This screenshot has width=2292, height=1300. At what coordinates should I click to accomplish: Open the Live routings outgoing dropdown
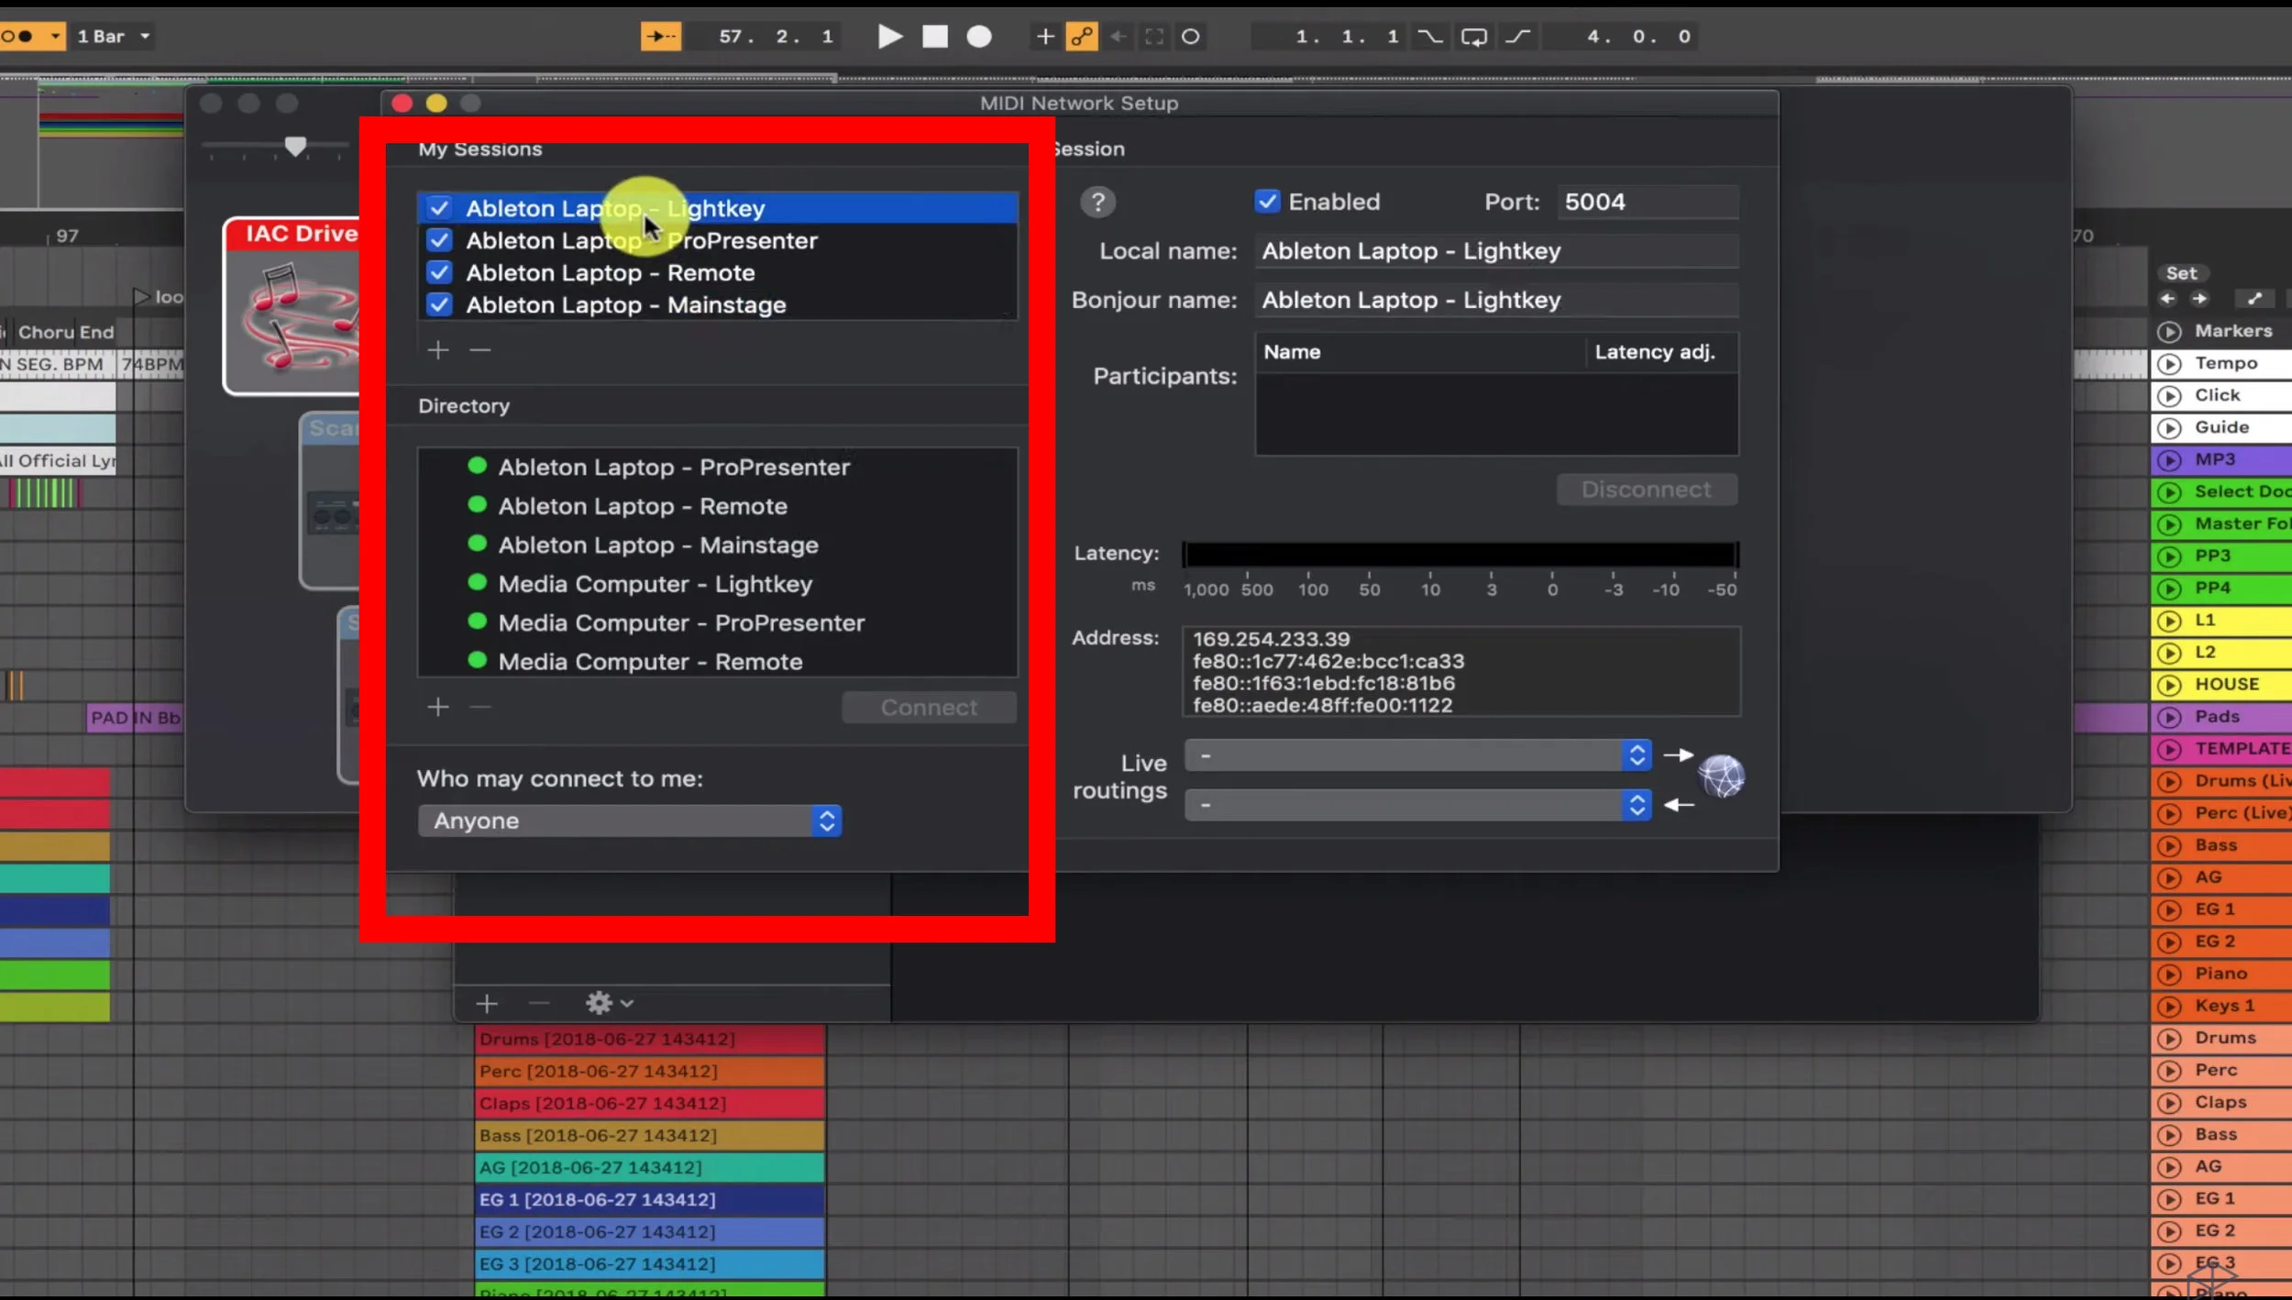tap(1417, 755)
